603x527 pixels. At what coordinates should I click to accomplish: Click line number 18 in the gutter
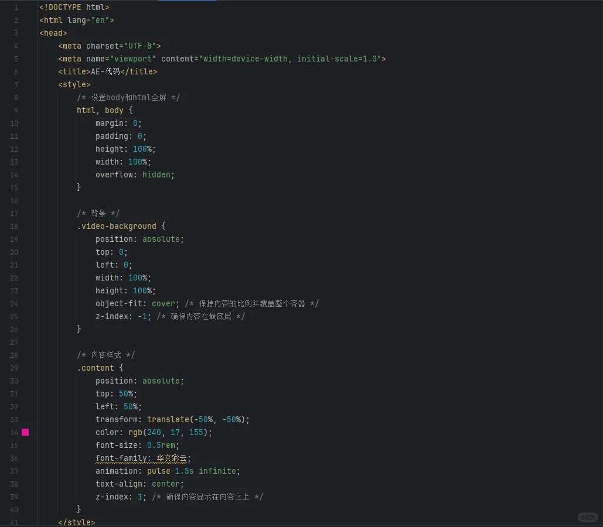[x=14, y=226]
